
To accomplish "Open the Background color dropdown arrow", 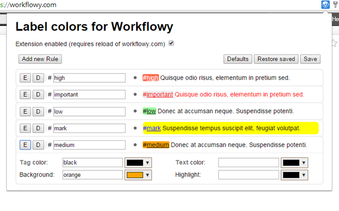I will tap(147, 175).
